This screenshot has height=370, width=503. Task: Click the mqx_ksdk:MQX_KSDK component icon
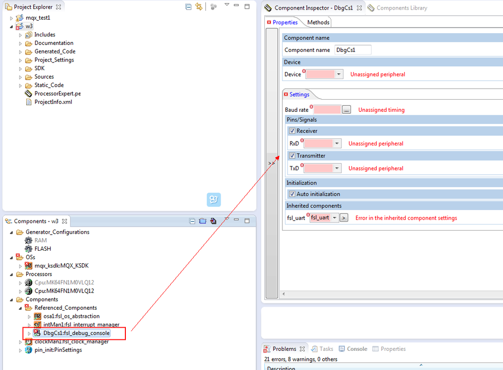pyautogui.click(x=29, y=265)
